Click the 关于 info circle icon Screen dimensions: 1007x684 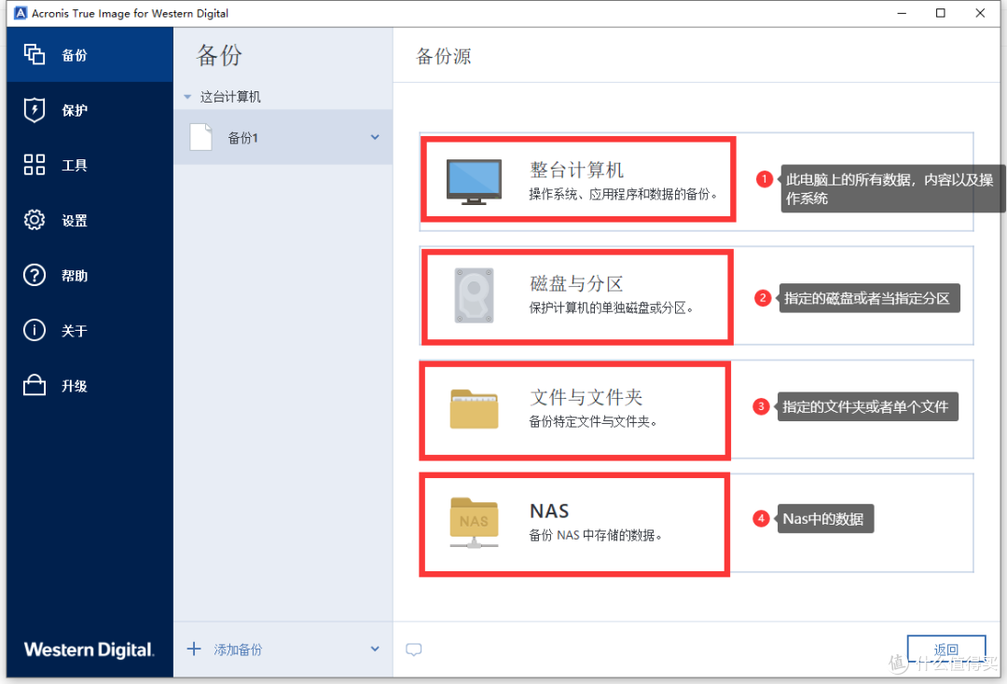click(x=34, y=331)
